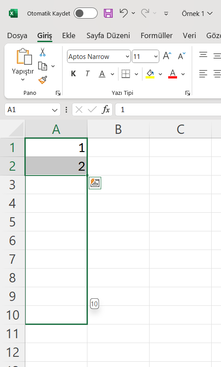The height and width of the screenshot is (367, 221).
Task: Open the Formüller tab
Action: tap(157, 35)
